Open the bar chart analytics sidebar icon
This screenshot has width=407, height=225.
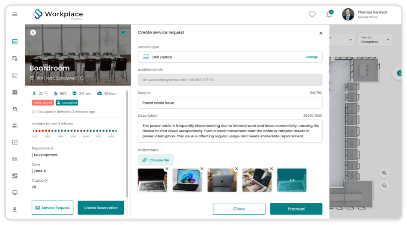(x=15, y=41)
